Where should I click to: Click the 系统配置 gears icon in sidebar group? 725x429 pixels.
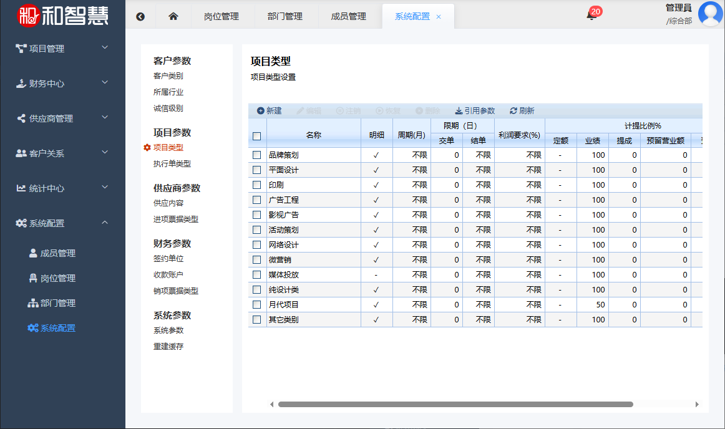click(x=21, y=223)
